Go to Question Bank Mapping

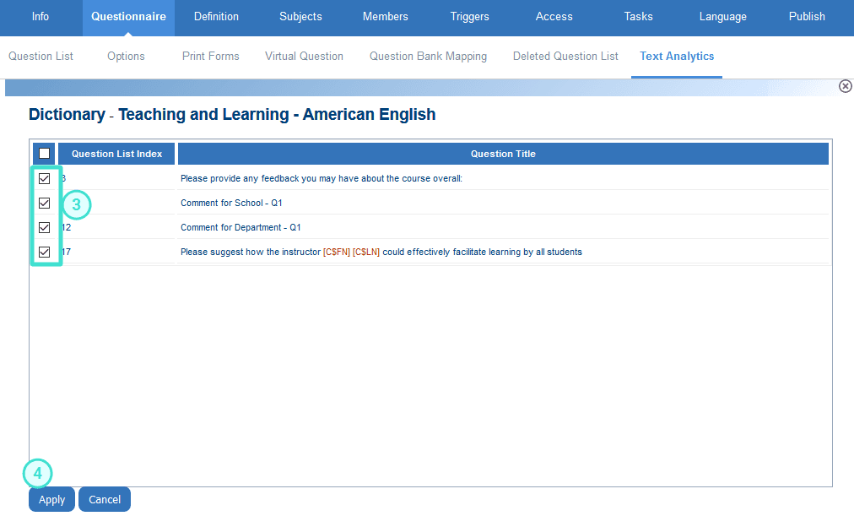[428, 56]
